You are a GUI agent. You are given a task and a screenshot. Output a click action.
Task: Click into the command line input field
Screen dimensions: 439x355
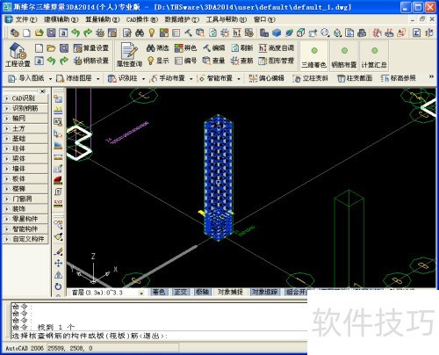pyautogui.click(x=158, y=336)
